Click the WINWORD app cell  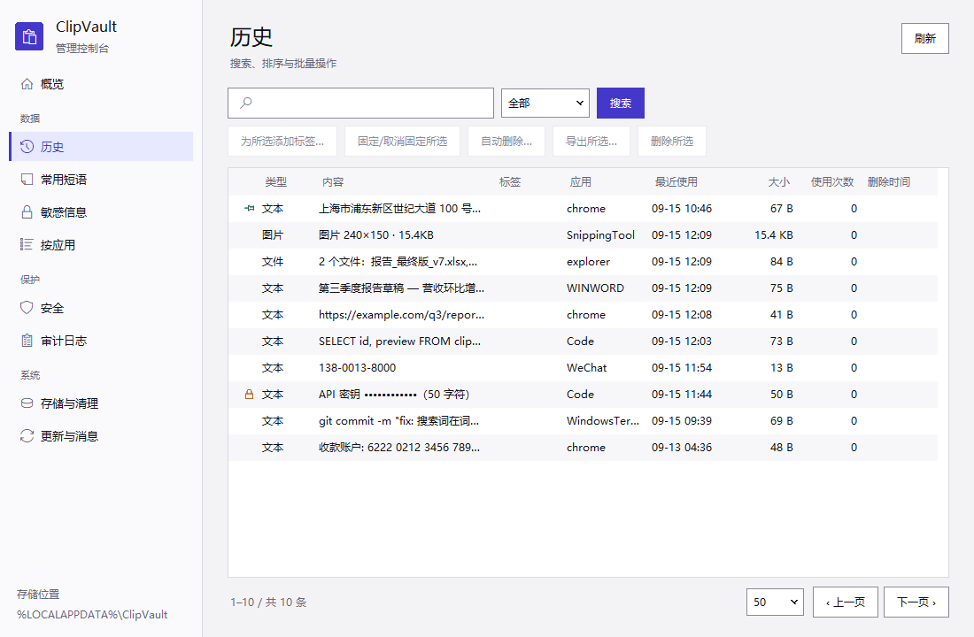point(595,288)
